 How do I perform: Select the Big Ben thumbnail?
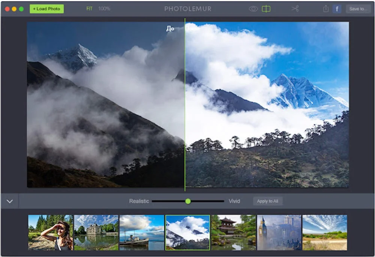pos(279,232)
